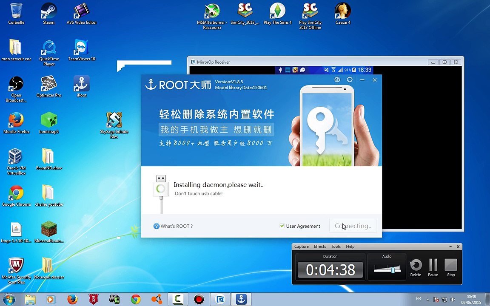Launch QuickTime Player shortcut

pyautogui.click(x=49, y=52)
